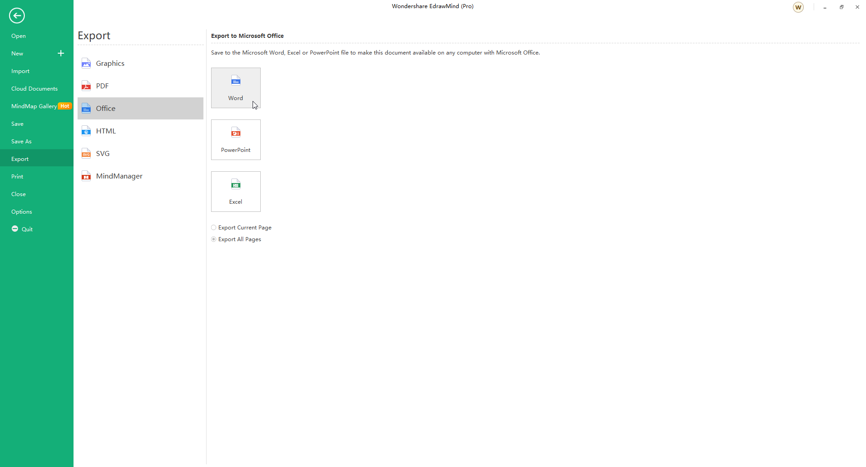Select Export Current Page option

click(241, 228)
